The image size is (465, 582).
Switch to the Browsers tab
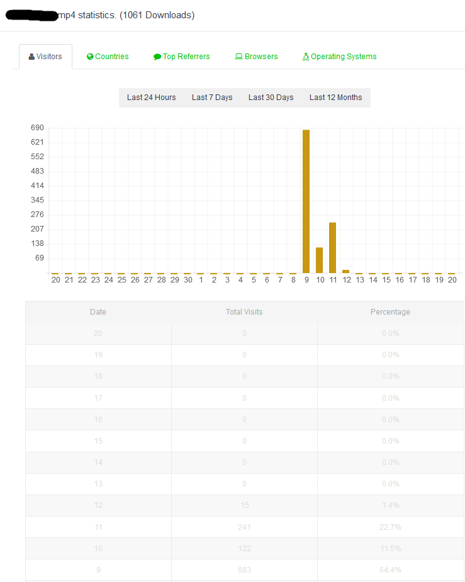point(257,57)
